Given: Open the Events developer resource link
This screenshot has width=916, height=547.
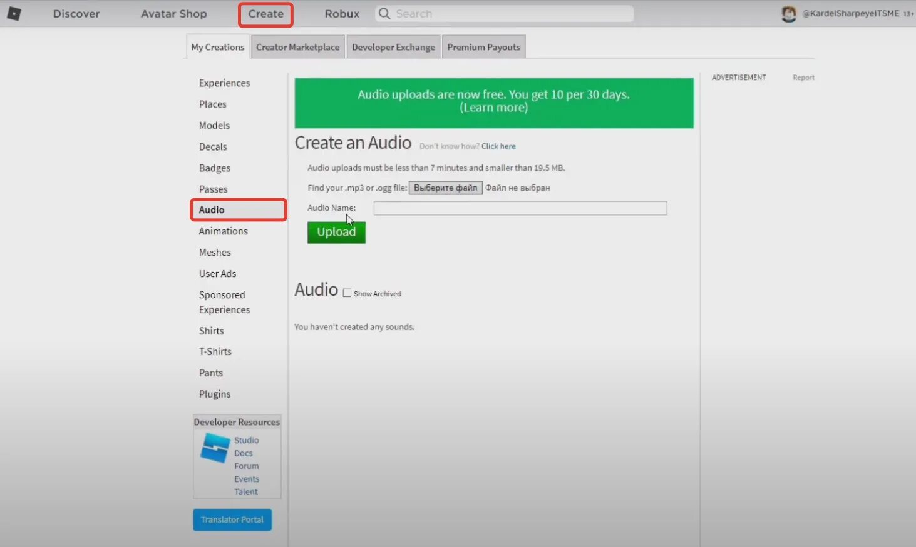Looking at the screenshot, I should click(247, 479).
